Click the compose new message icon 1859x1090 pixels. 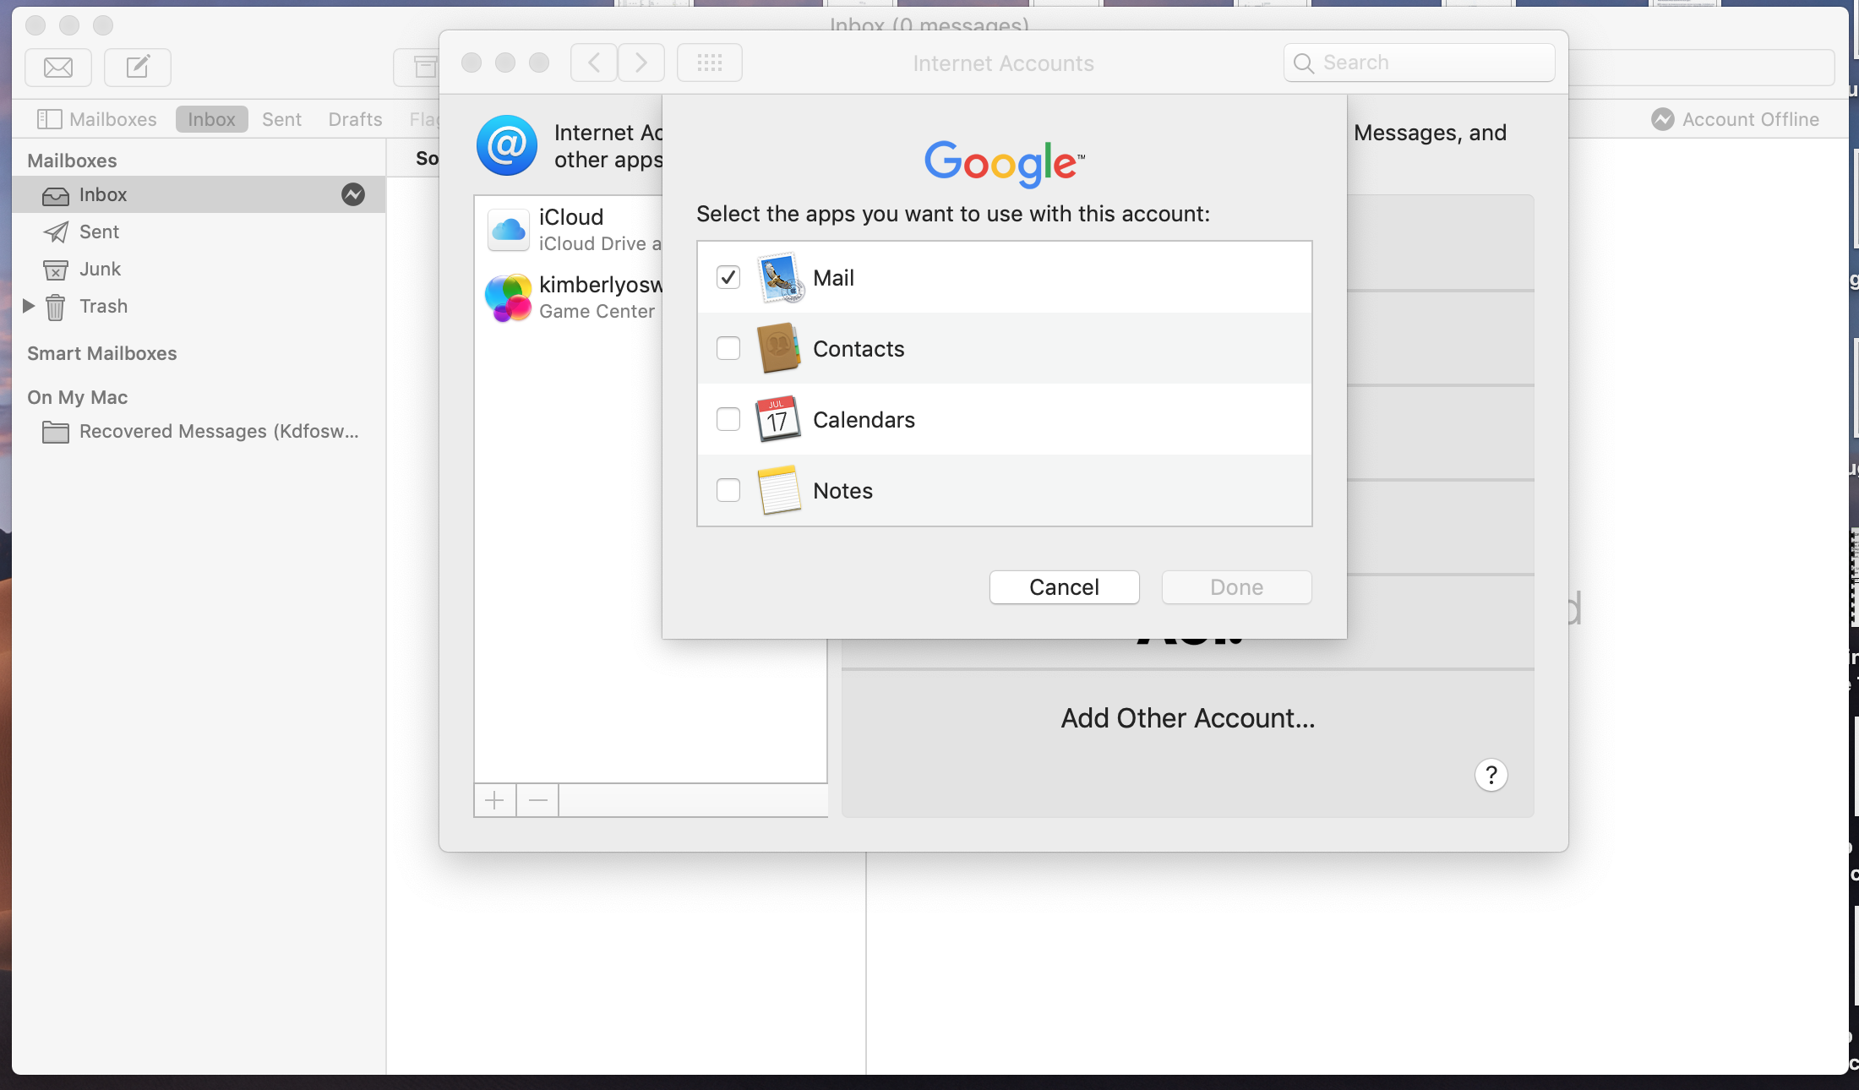point(138,67)
